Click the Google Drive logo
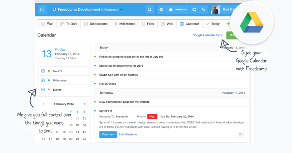 (252, 22)
